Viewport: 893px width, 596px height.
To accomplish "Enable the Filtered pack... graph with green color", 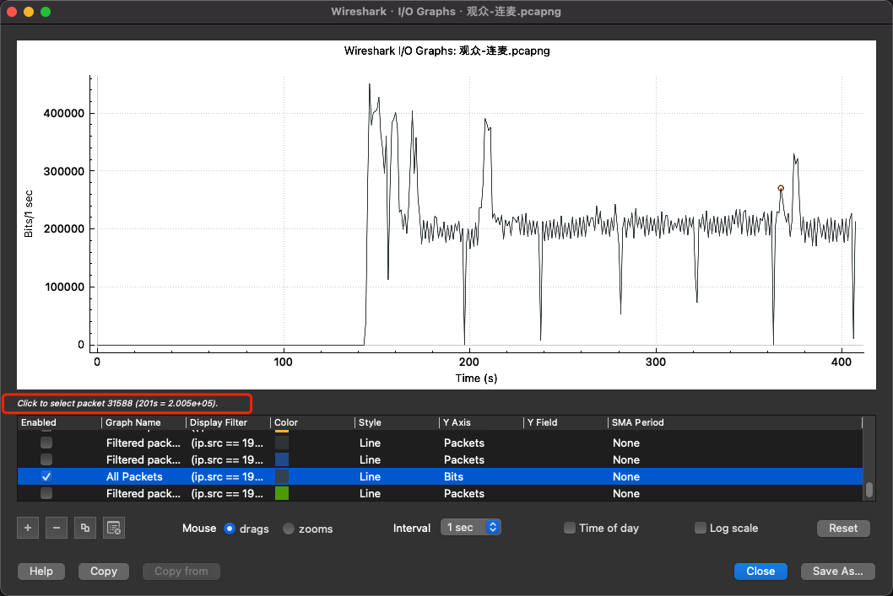I will 46,493.
